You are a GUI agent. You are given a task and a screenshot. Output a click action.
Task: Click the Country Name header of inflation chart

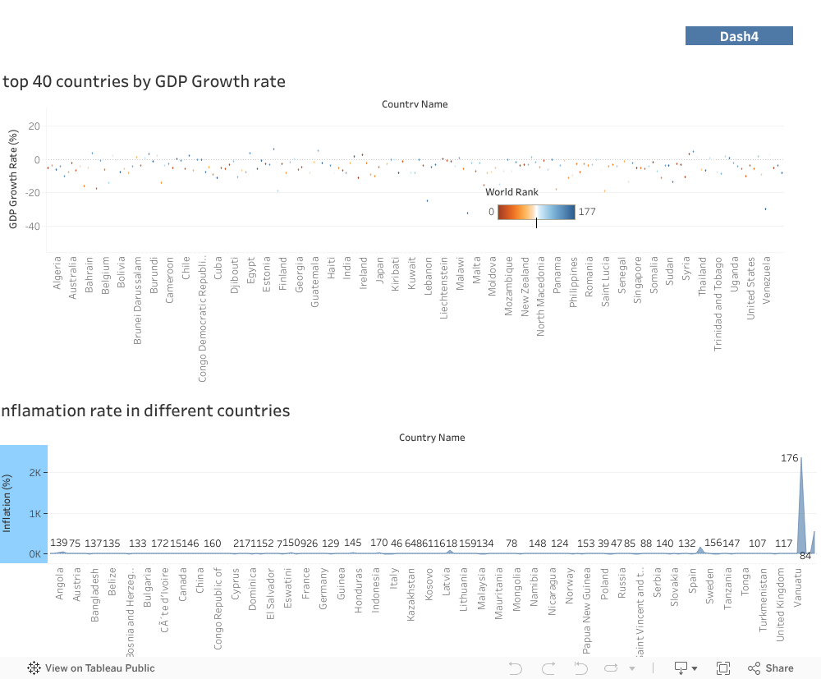(432, 438)
